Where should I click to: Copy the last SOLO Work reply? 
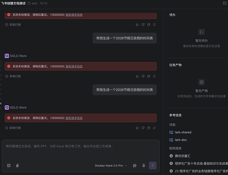pyautogui.click(x=148, y=128)
